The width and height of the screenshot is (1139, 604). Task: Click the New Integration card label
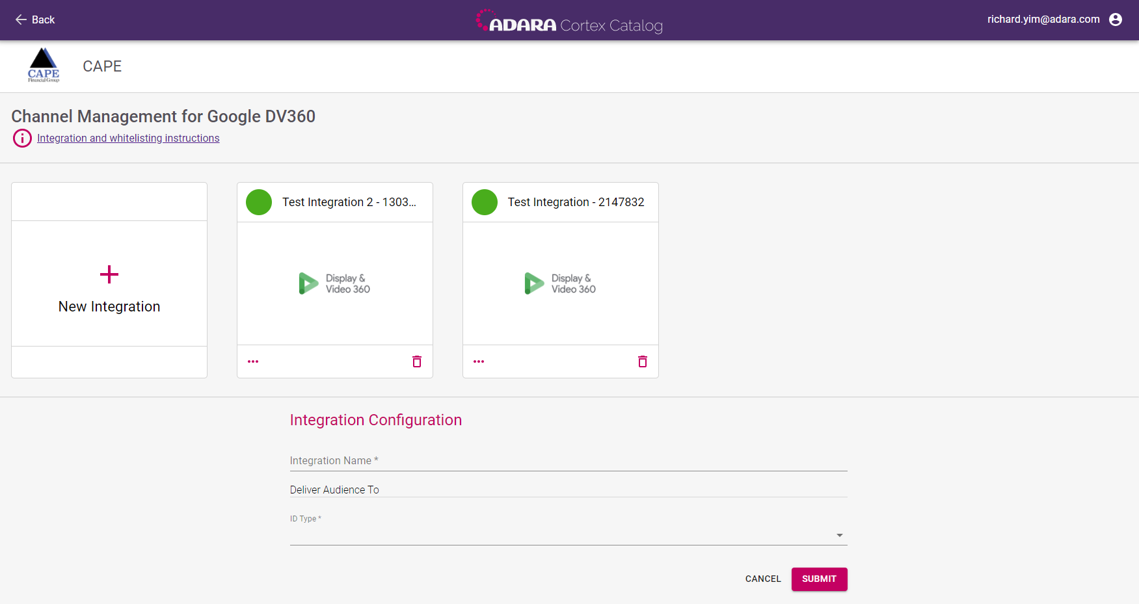(109, 306)
